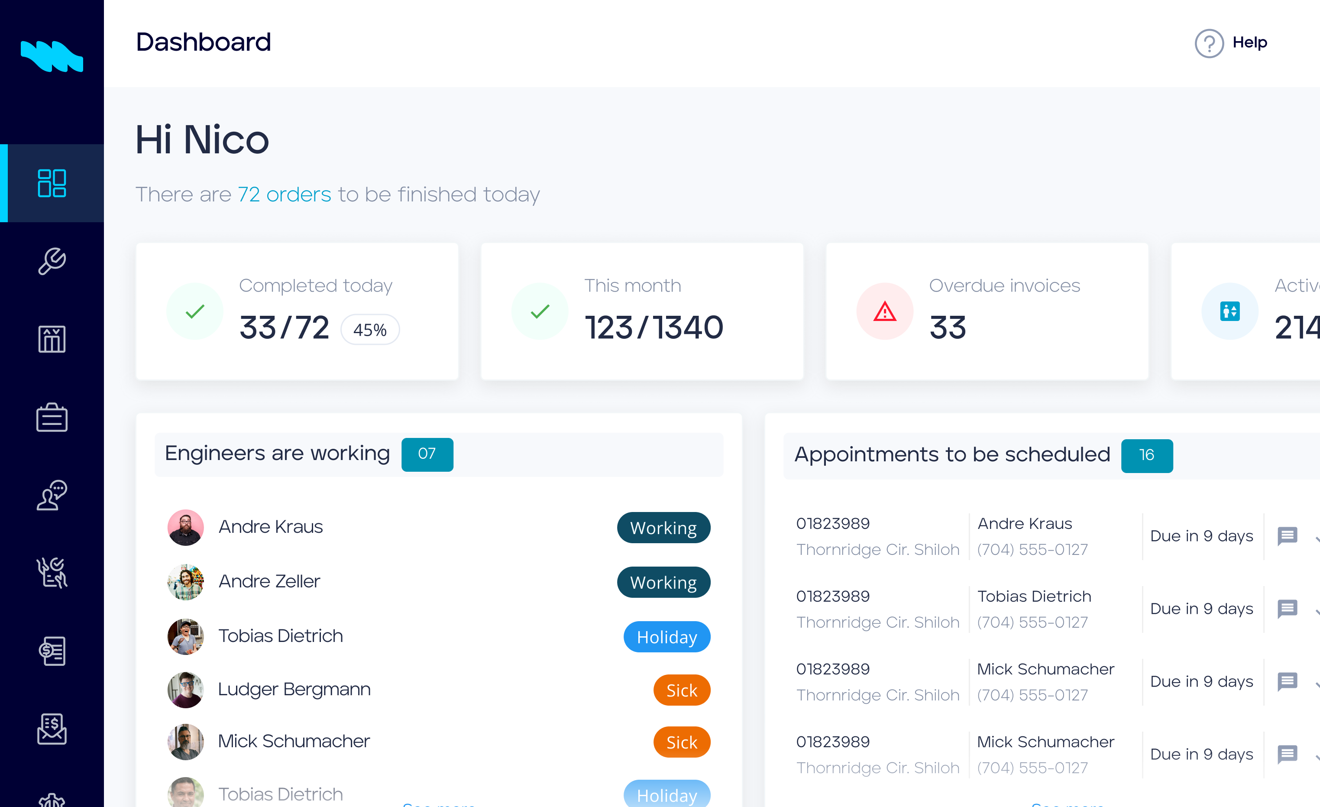Click the company wave logo
This screenshot has width=1320, height=807.
click(x=52, y=56)
